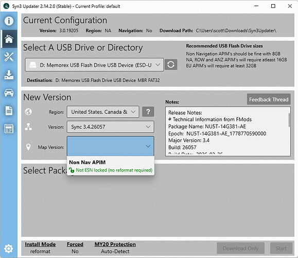Open the news layout sidebar icon
Screen dimensions: 298x258
pos(9,128)
